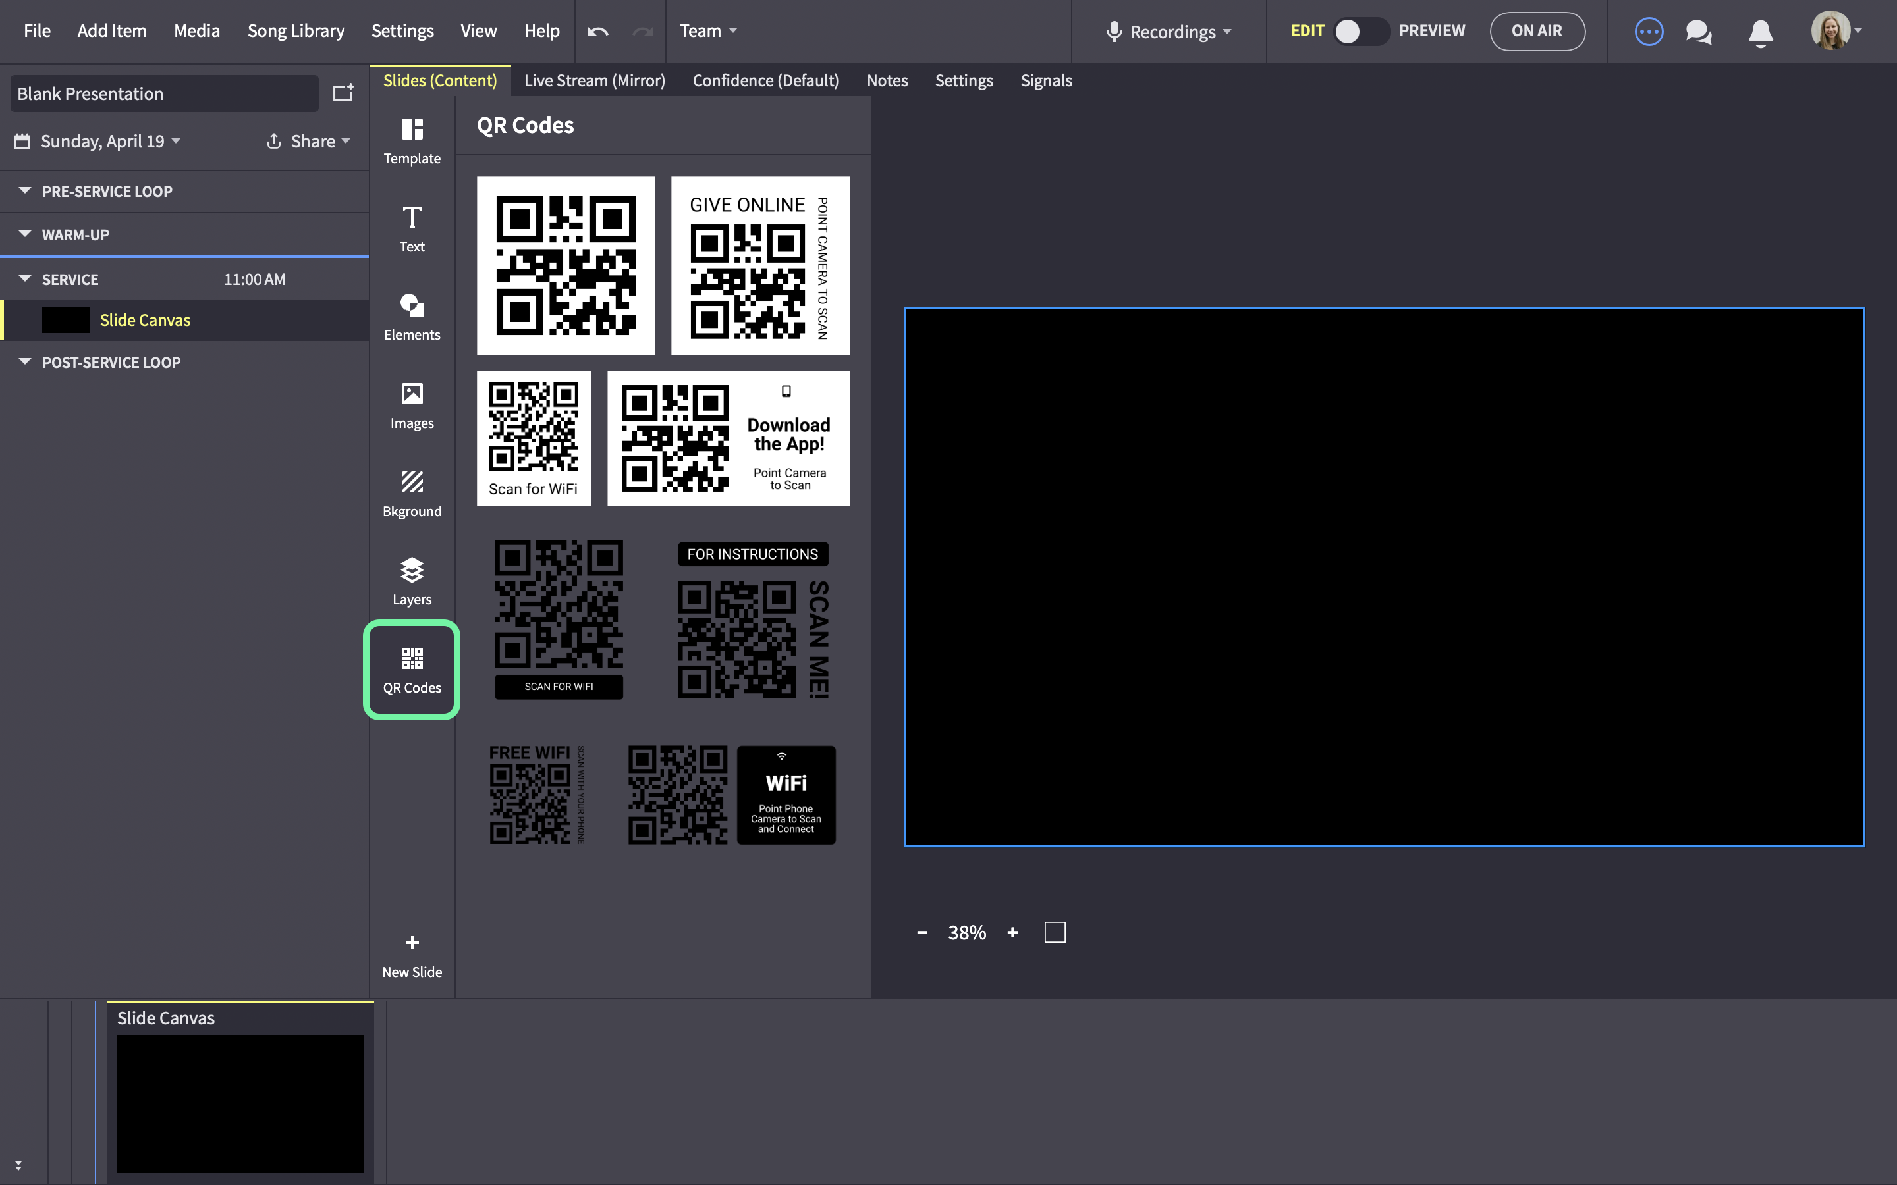The image size is (1897, 1185).
Task: Switch to the Notes tab
Action: (x=887, y=80)
